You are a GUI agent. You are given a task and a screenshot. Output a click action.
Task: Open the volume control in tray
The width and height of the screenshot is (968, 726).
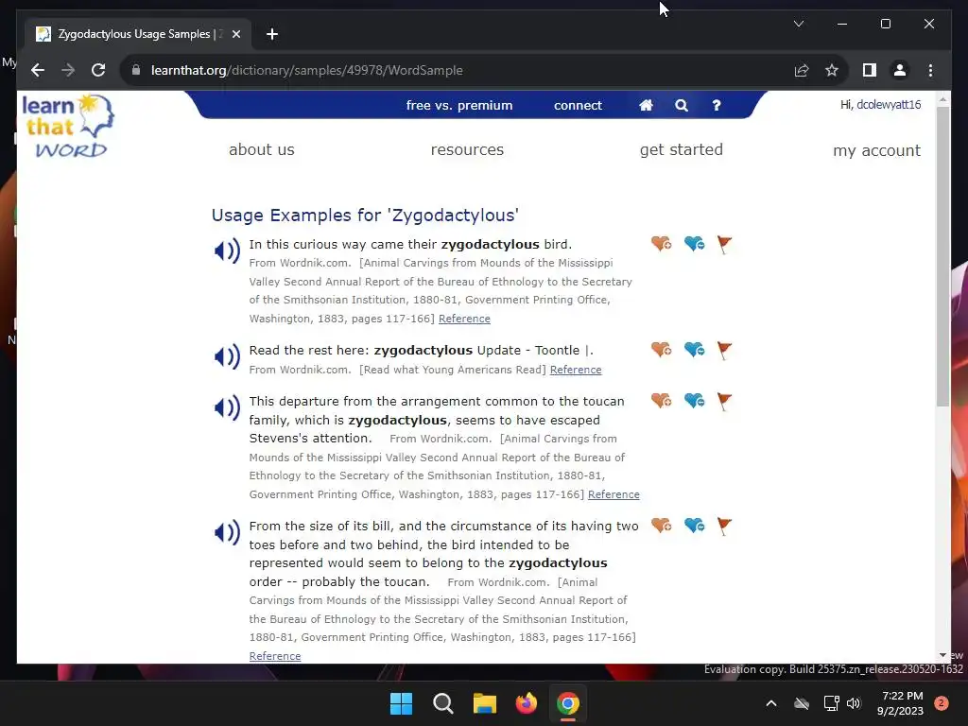[x=854, y=703]
